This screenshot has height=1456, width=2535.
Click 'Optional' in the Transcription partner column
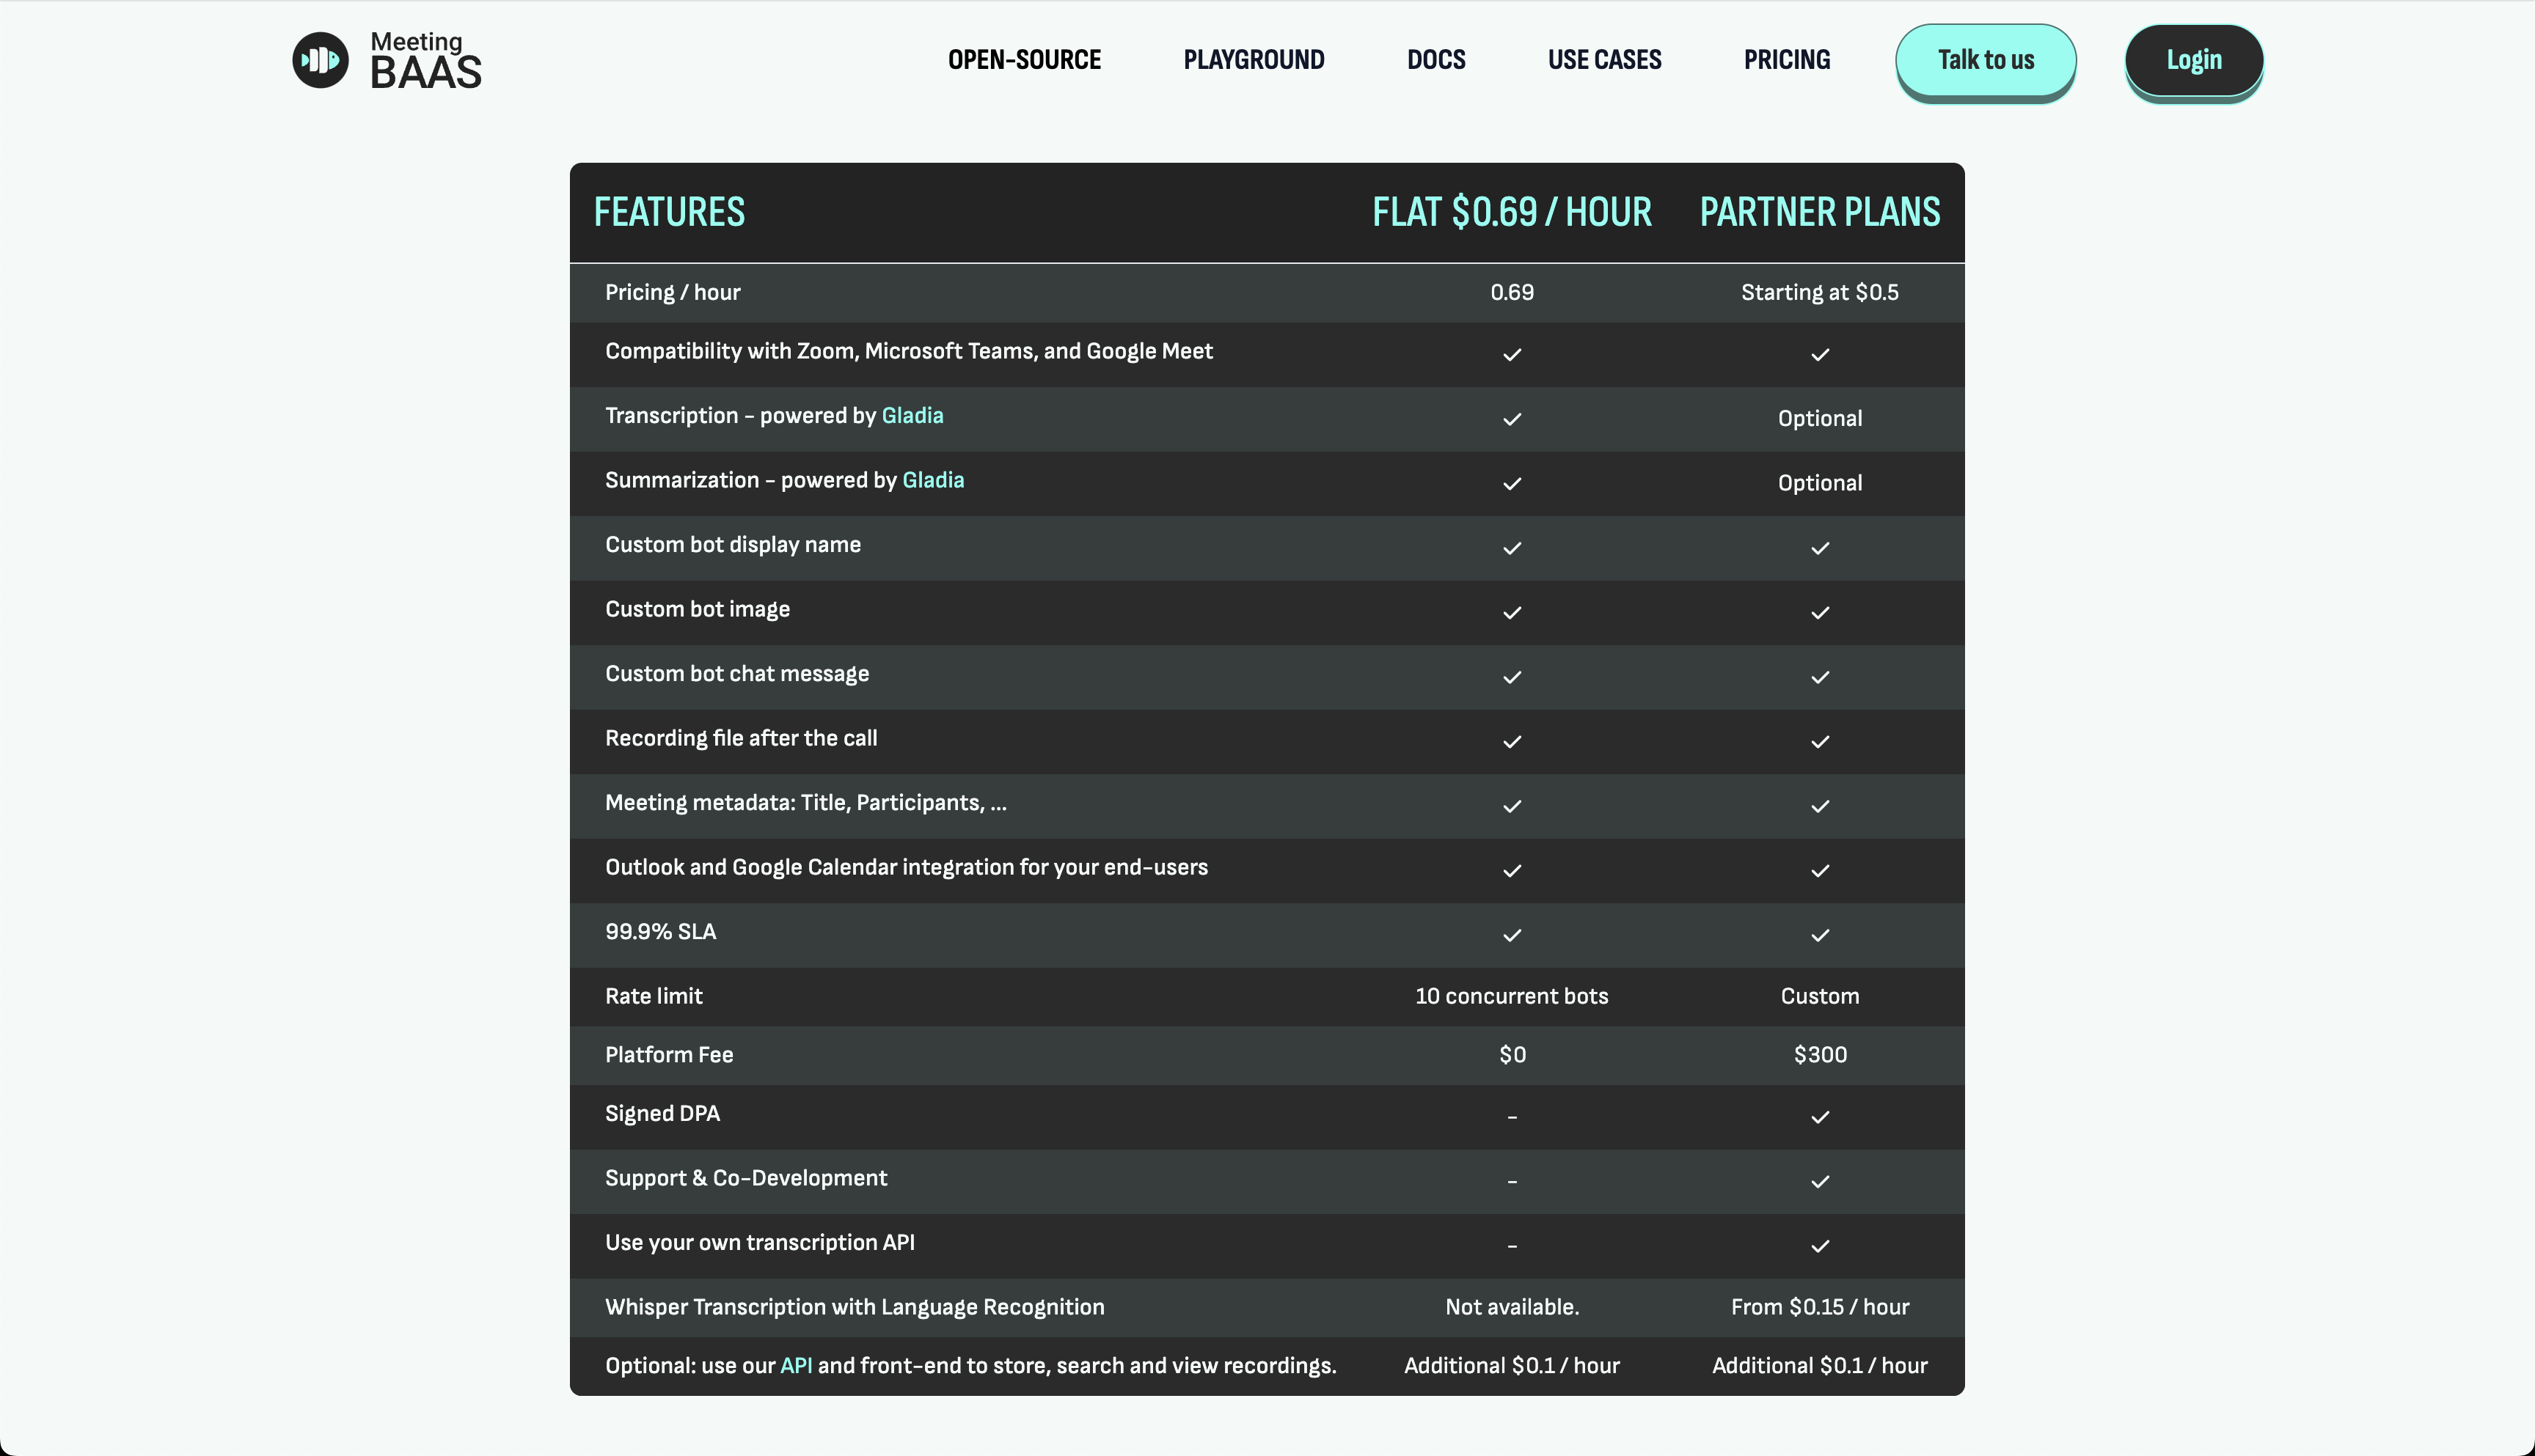coord(1820,419)
